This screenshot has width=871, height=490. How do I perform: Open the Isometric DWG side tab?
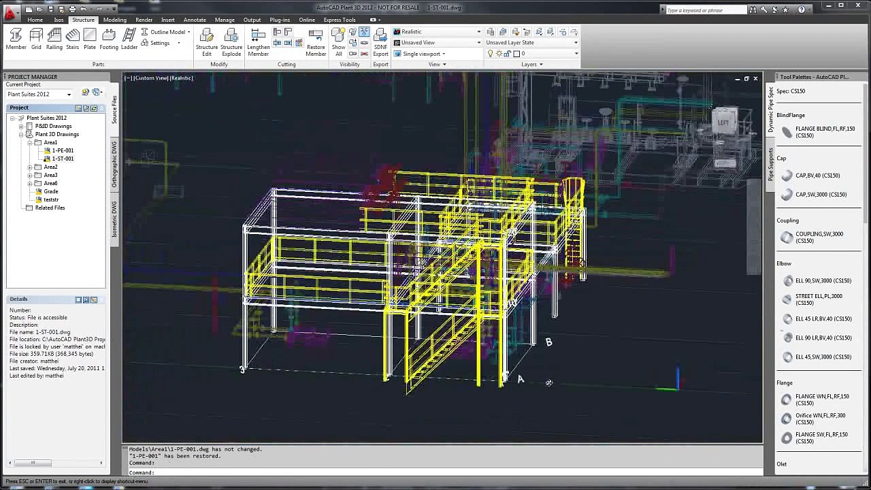tap(114, 218)
